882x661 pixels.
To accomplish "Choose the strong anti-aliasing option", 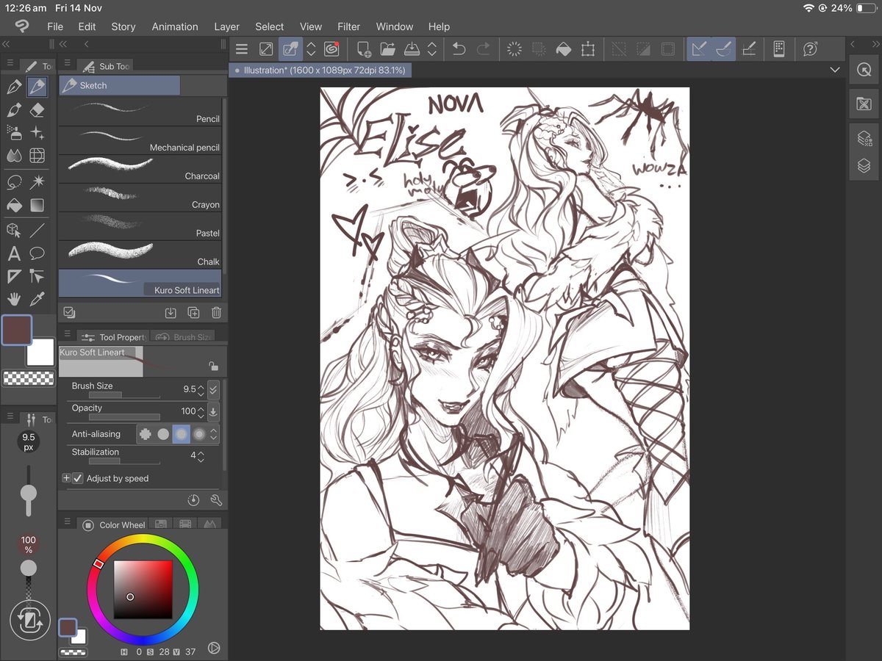I will click(198, 434).
